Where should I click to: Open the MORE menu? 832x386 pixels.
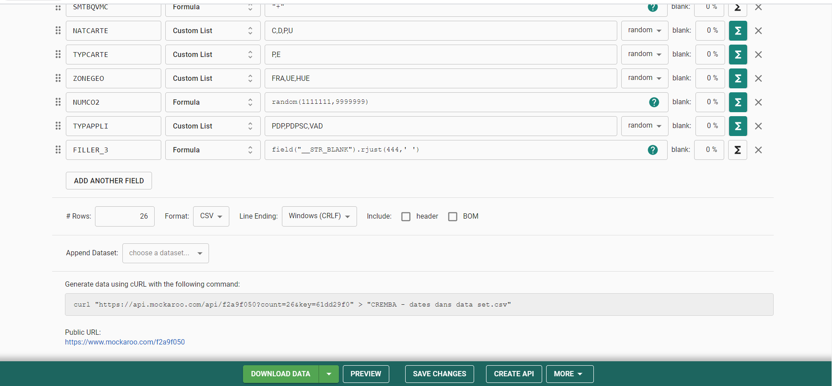click(569, 374)
